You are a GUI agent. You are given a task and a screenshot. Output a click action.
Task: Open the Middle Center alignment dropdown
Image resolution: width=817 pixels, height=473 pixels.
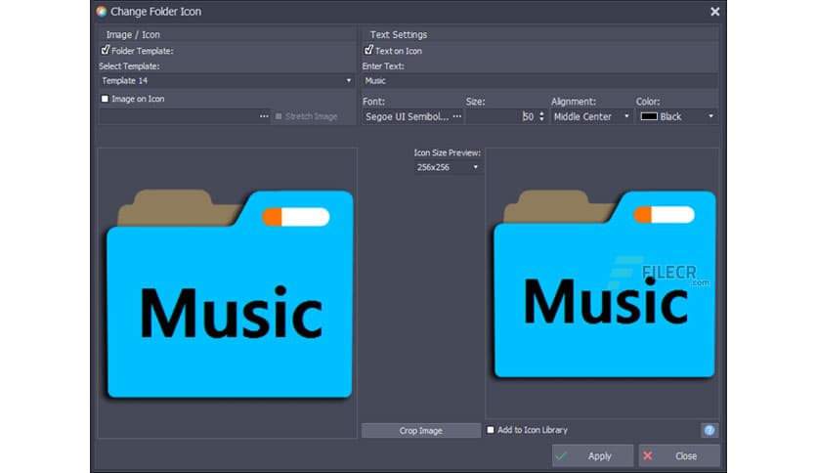[x=591, y=116]
